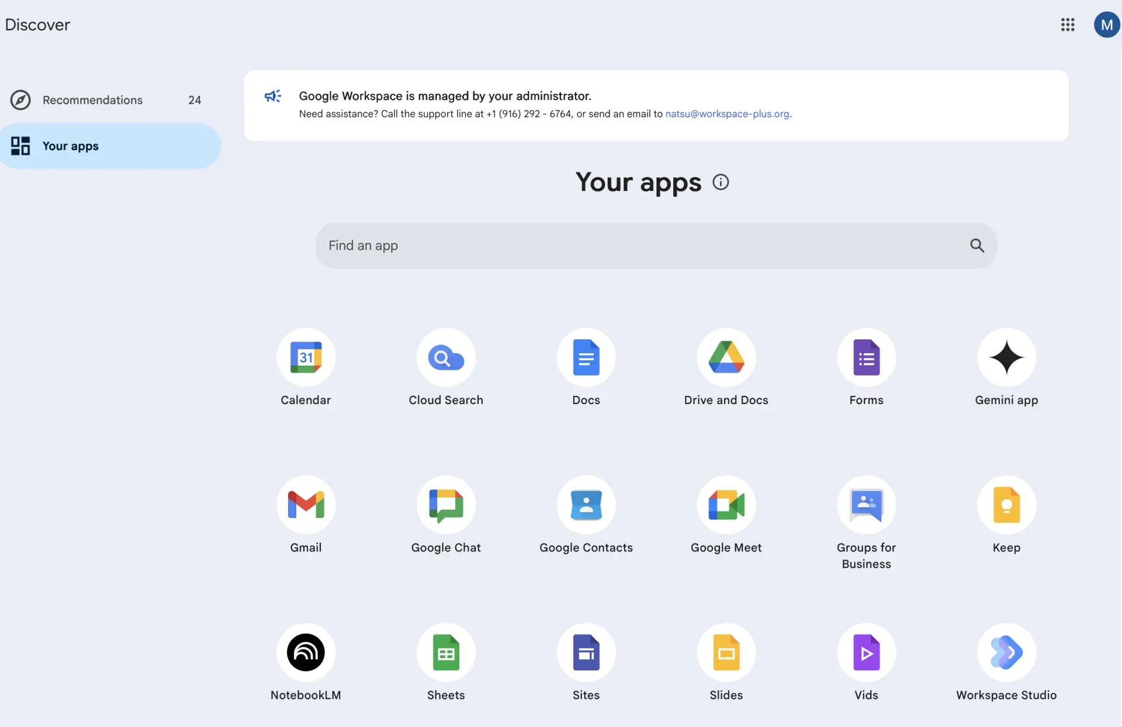The width and height of the screenshot is (1122, 727).
Task: Launch the Google Chat icon
Action: [446, 505]
